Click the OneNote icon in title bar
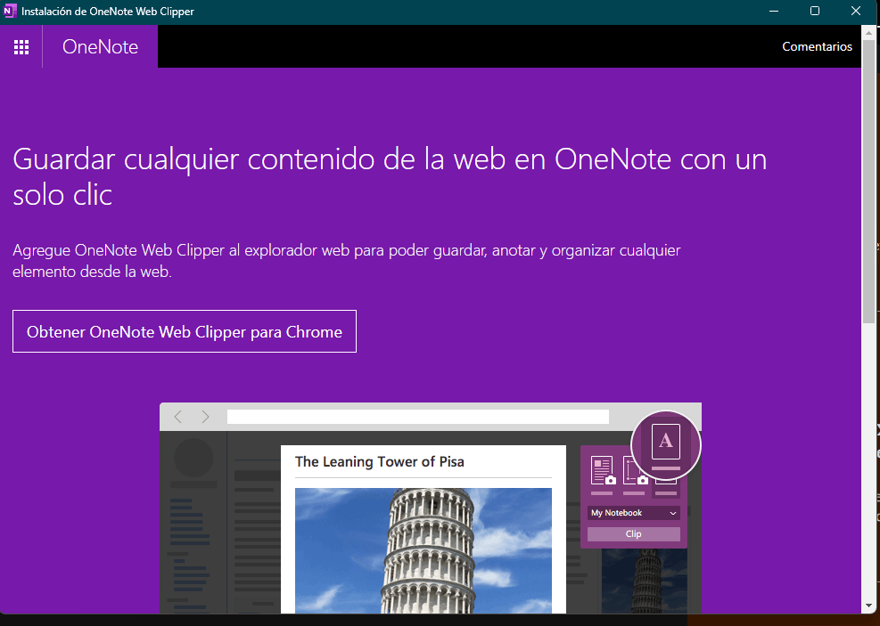Screen dimensions: 880x626 pos(10,12)
